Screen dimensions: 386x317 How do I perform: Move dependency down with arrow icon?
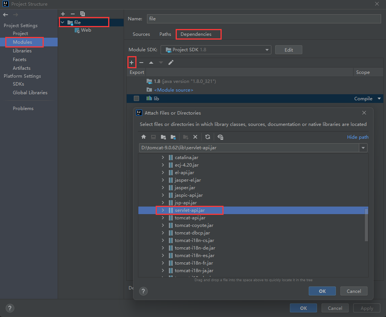[161, 63]
